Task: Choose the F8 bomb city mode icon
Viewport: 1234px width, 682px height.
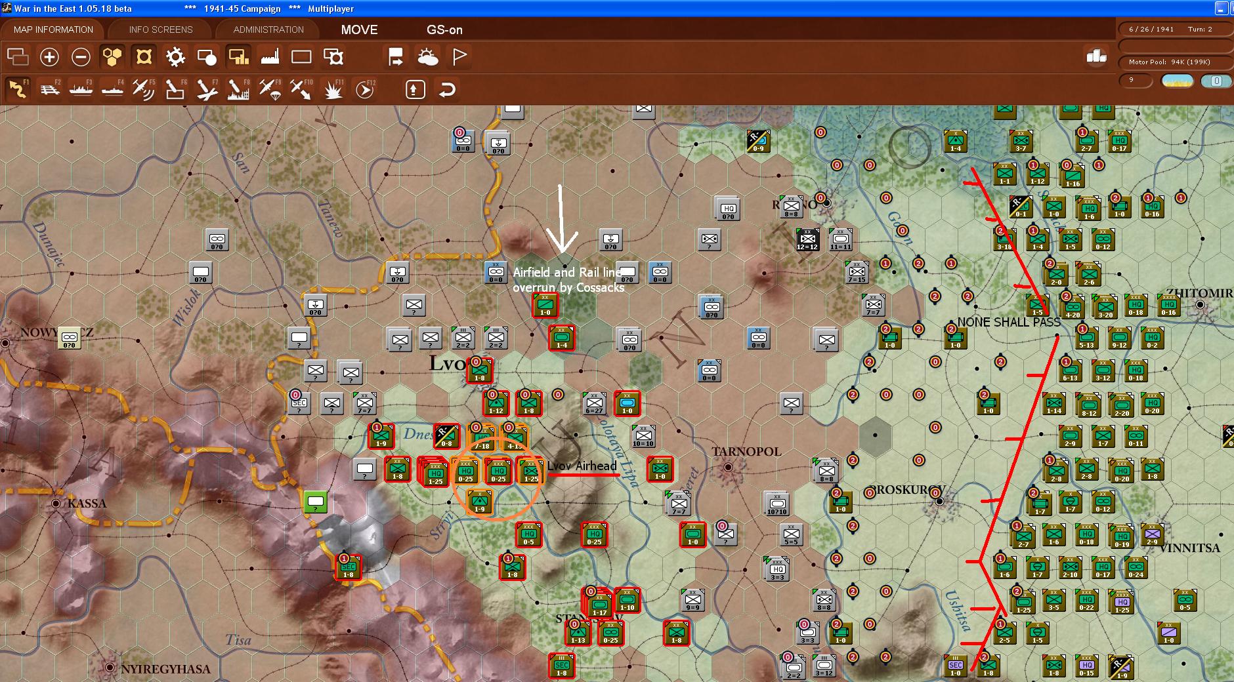Action: (x=238, y=89)
